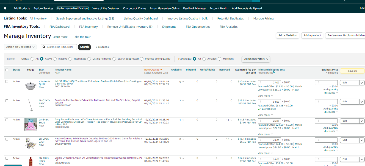
Task: Open FBA Dashboard link
Action: tap(59, 27)
